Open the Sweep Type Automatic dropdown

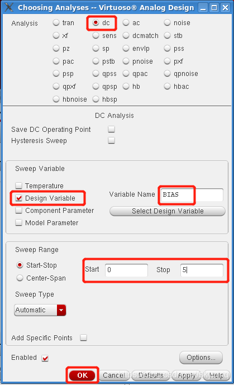pos(40,310)
